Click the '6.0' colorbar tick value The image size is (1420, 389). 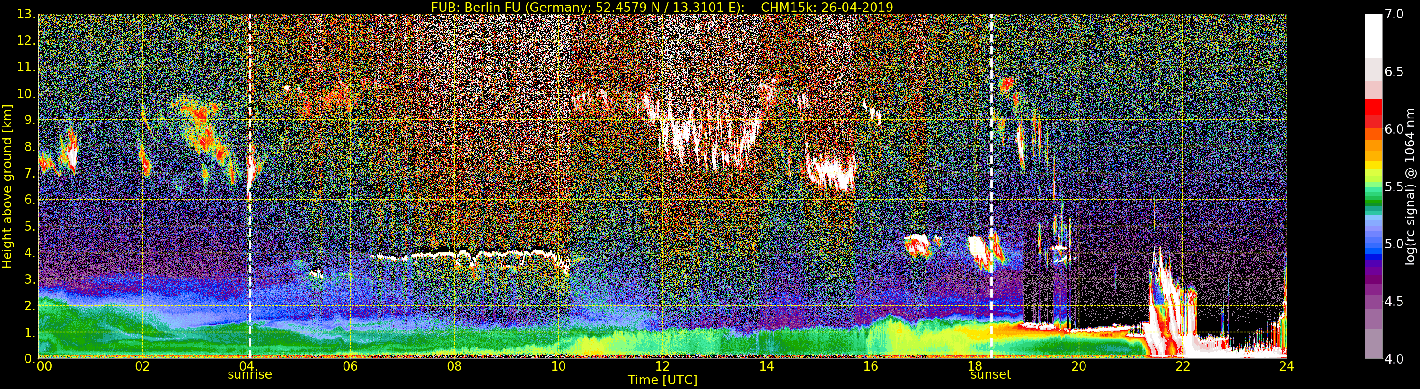(1394, 129)
